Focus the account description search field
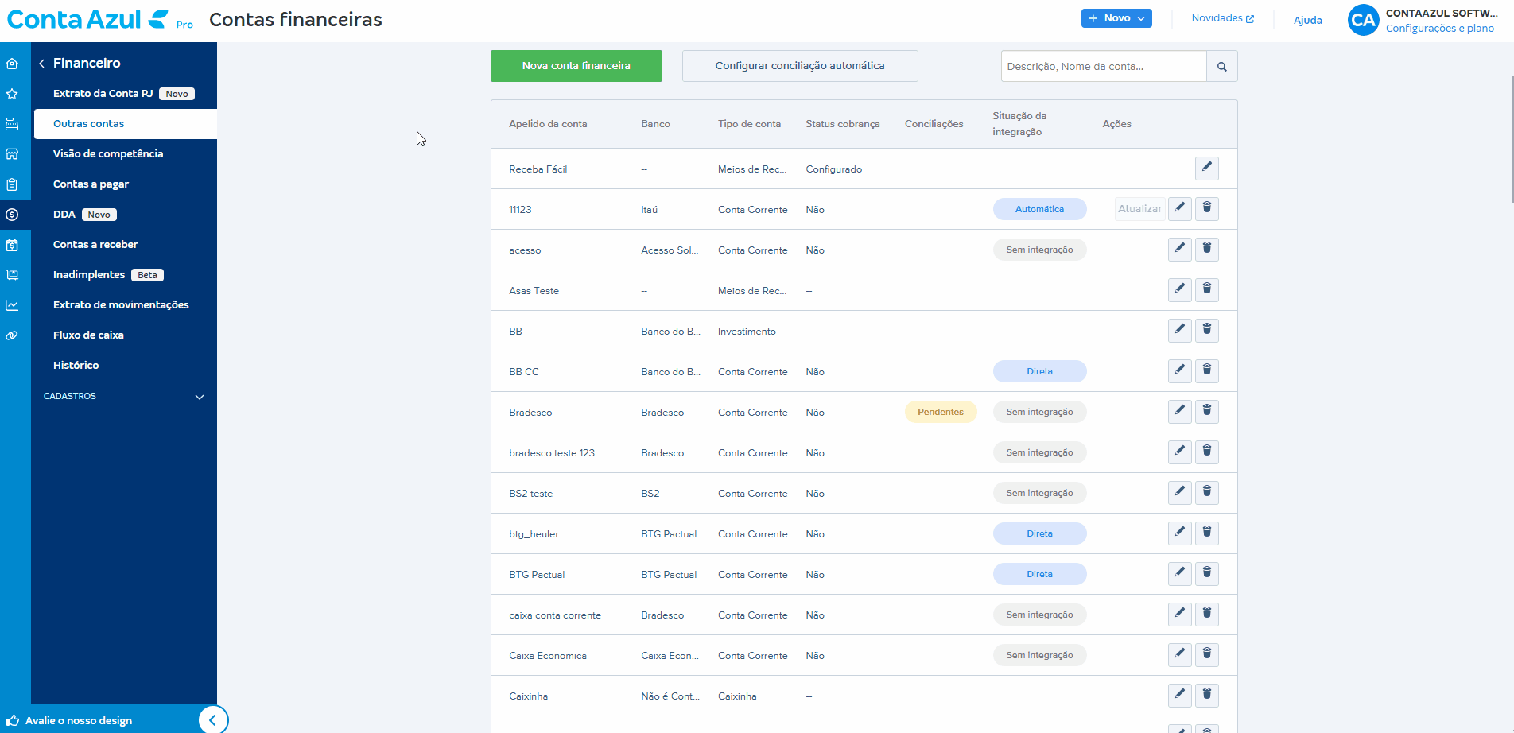 (x=1104, y=66)
